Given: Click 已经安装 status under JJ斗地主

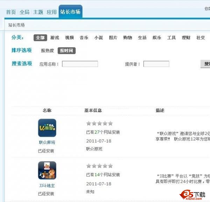Looking at the screenshot, I should click(x=46, y=194).
